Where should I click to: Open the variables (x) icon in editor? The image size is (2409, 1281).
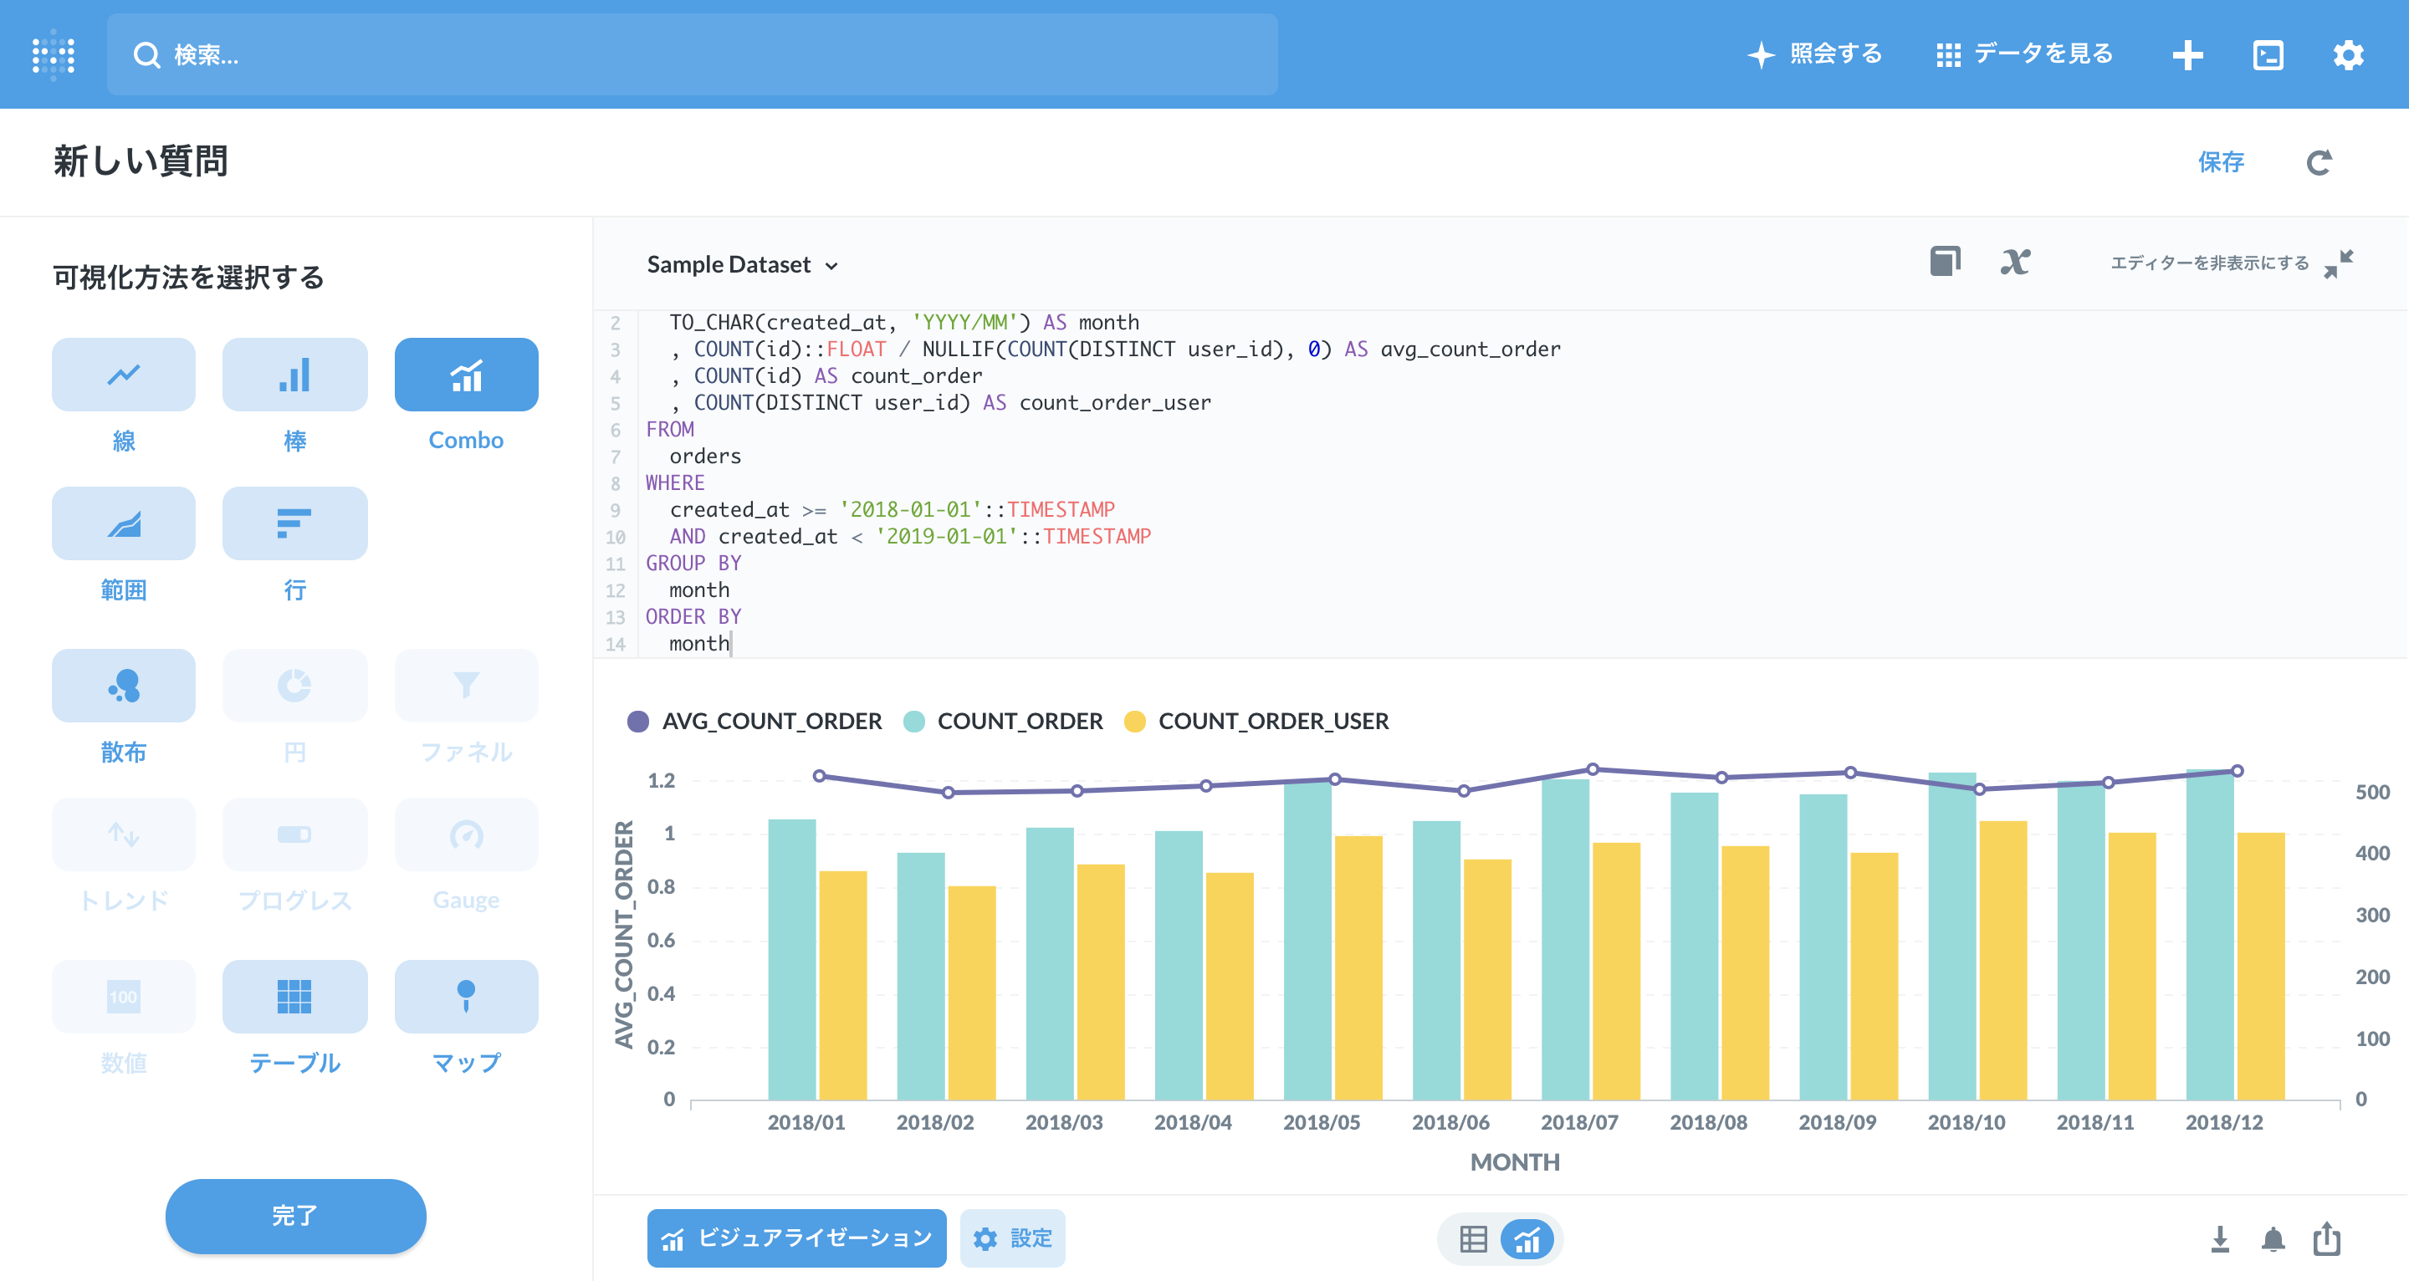(2014, 263)
